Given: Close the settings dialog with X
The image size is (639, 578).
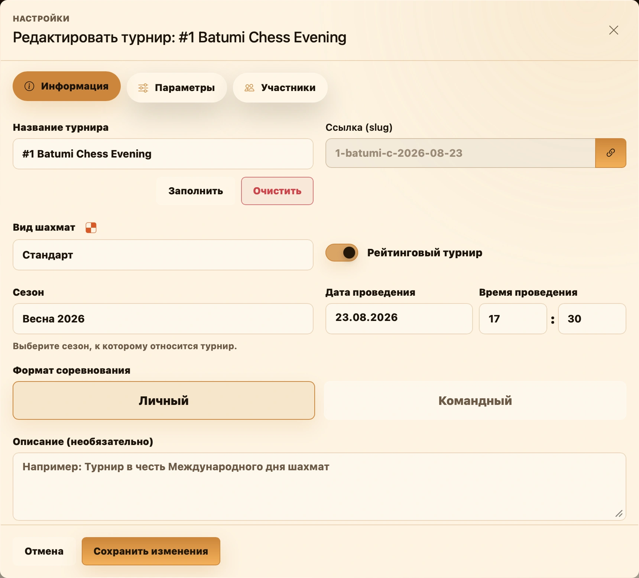Looking at the screenshot, I should pyautogui.click(x=614, y=30).
